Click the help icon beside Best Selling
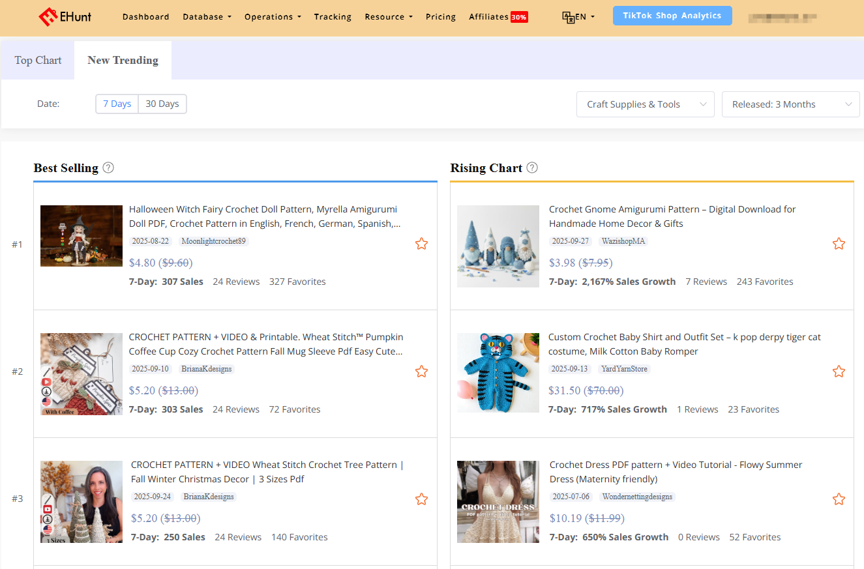864x569 pixels. [108, 168]
